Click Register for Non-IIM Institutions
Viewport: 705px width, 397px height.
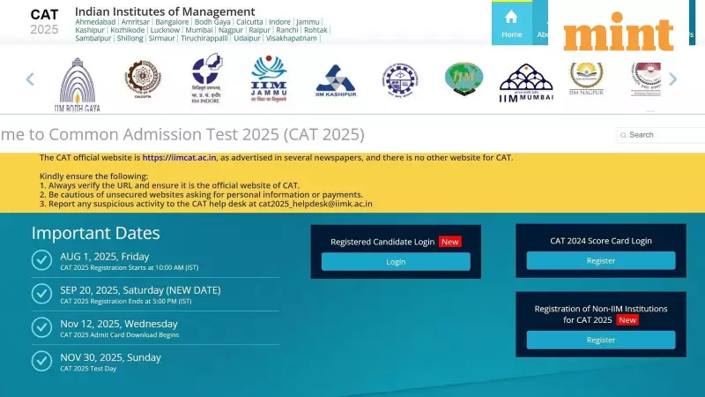coord(601,340)
